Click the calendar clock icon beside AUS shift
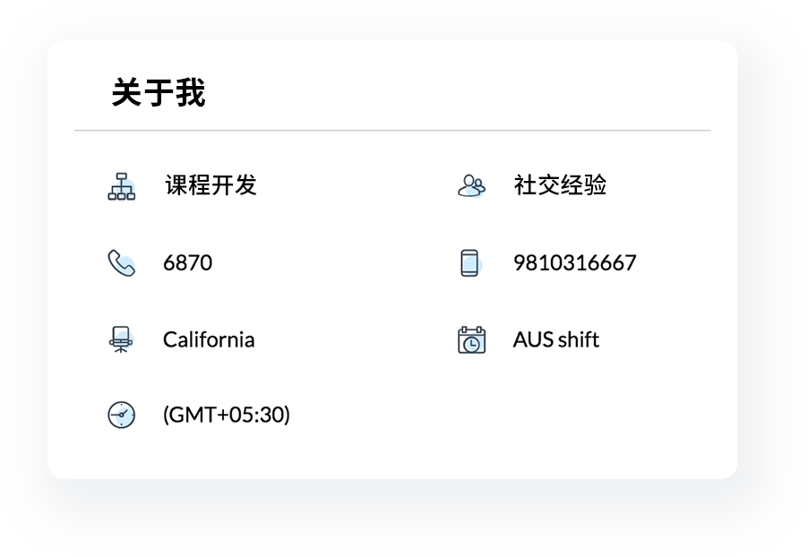This screenshot has height=557, width=808. pos(471,340)
